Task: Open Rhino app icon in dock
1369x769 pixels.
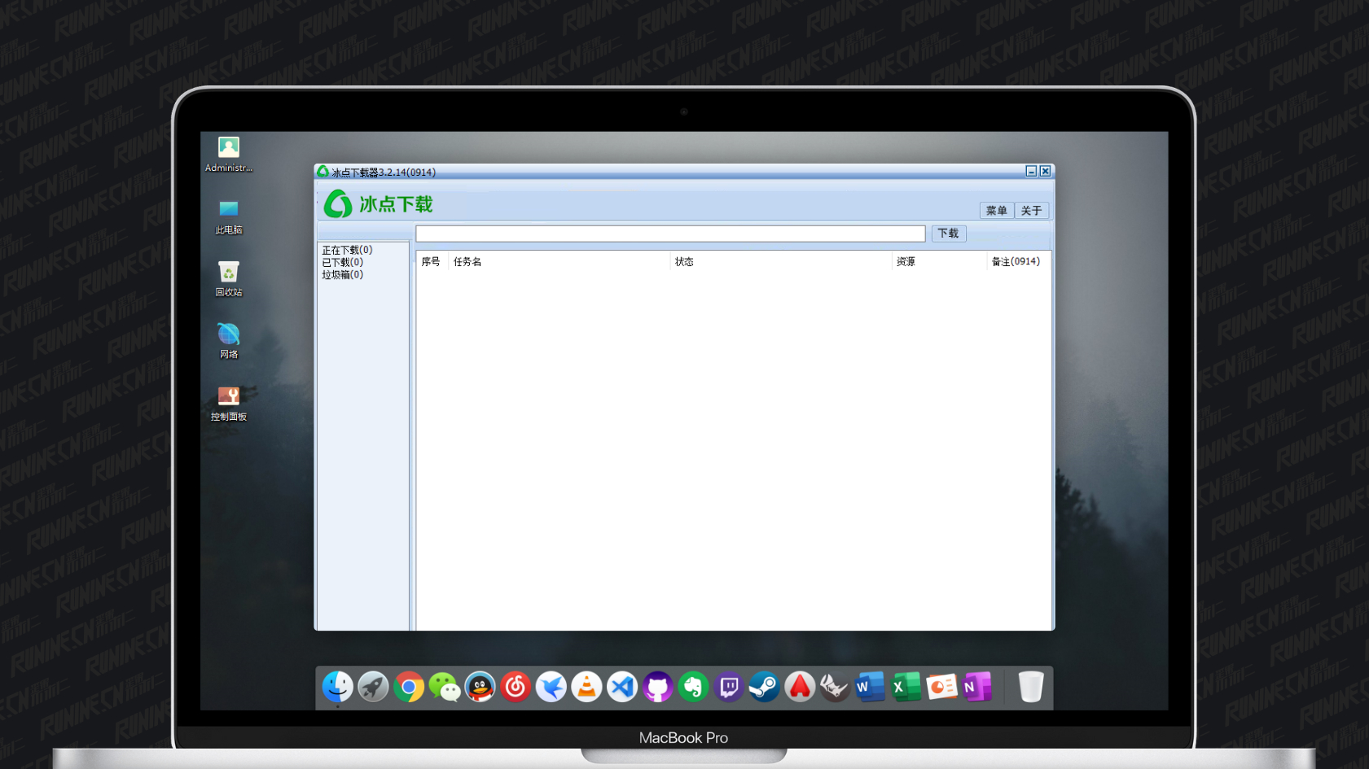Action: pos(835,687)
